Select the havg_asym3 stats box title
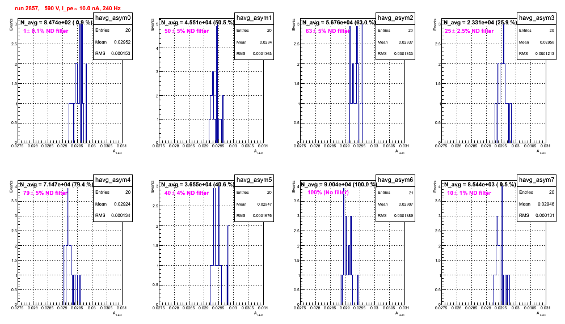 [x=537, y=18]
